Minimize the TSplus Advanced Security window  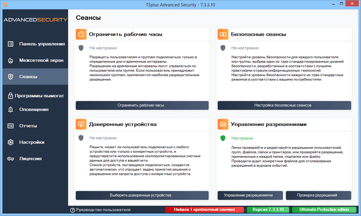(x=333, y=4)
